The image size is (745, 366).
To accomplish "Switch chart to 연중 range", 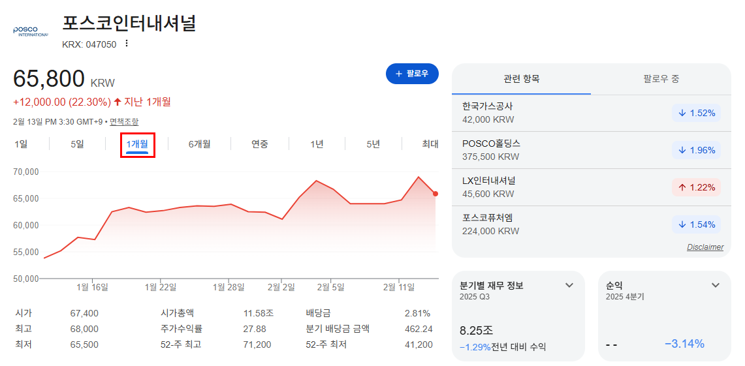I will (x=259, y=144).
